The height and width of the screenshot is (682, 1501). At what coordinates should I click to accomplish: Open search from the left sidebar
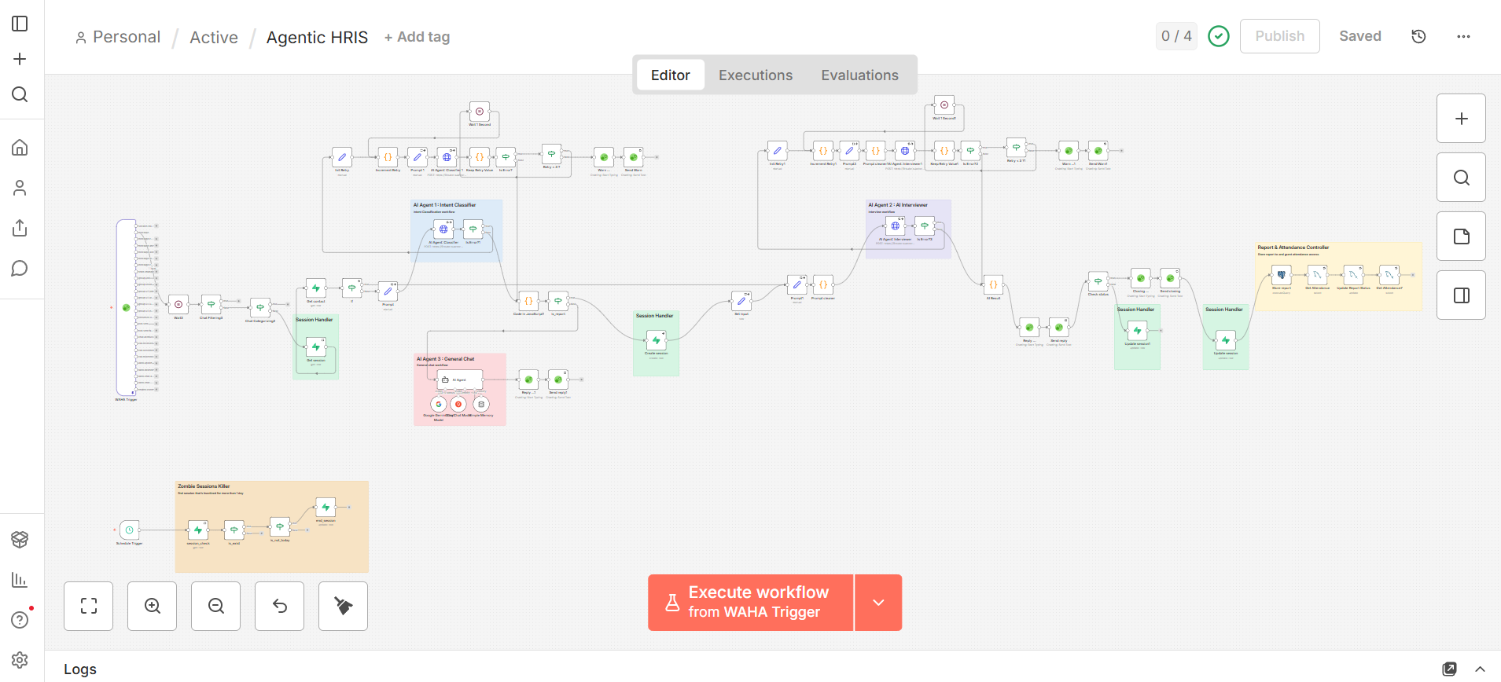point(20,94)
